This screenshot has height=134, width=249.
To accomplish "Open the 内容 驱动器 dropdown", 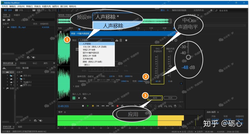I will [x=35, y=68].
